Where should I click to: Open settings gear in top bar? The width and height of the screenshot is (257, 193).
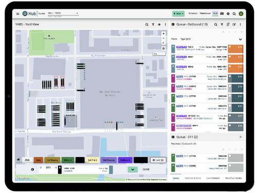[x=228, y=14]
